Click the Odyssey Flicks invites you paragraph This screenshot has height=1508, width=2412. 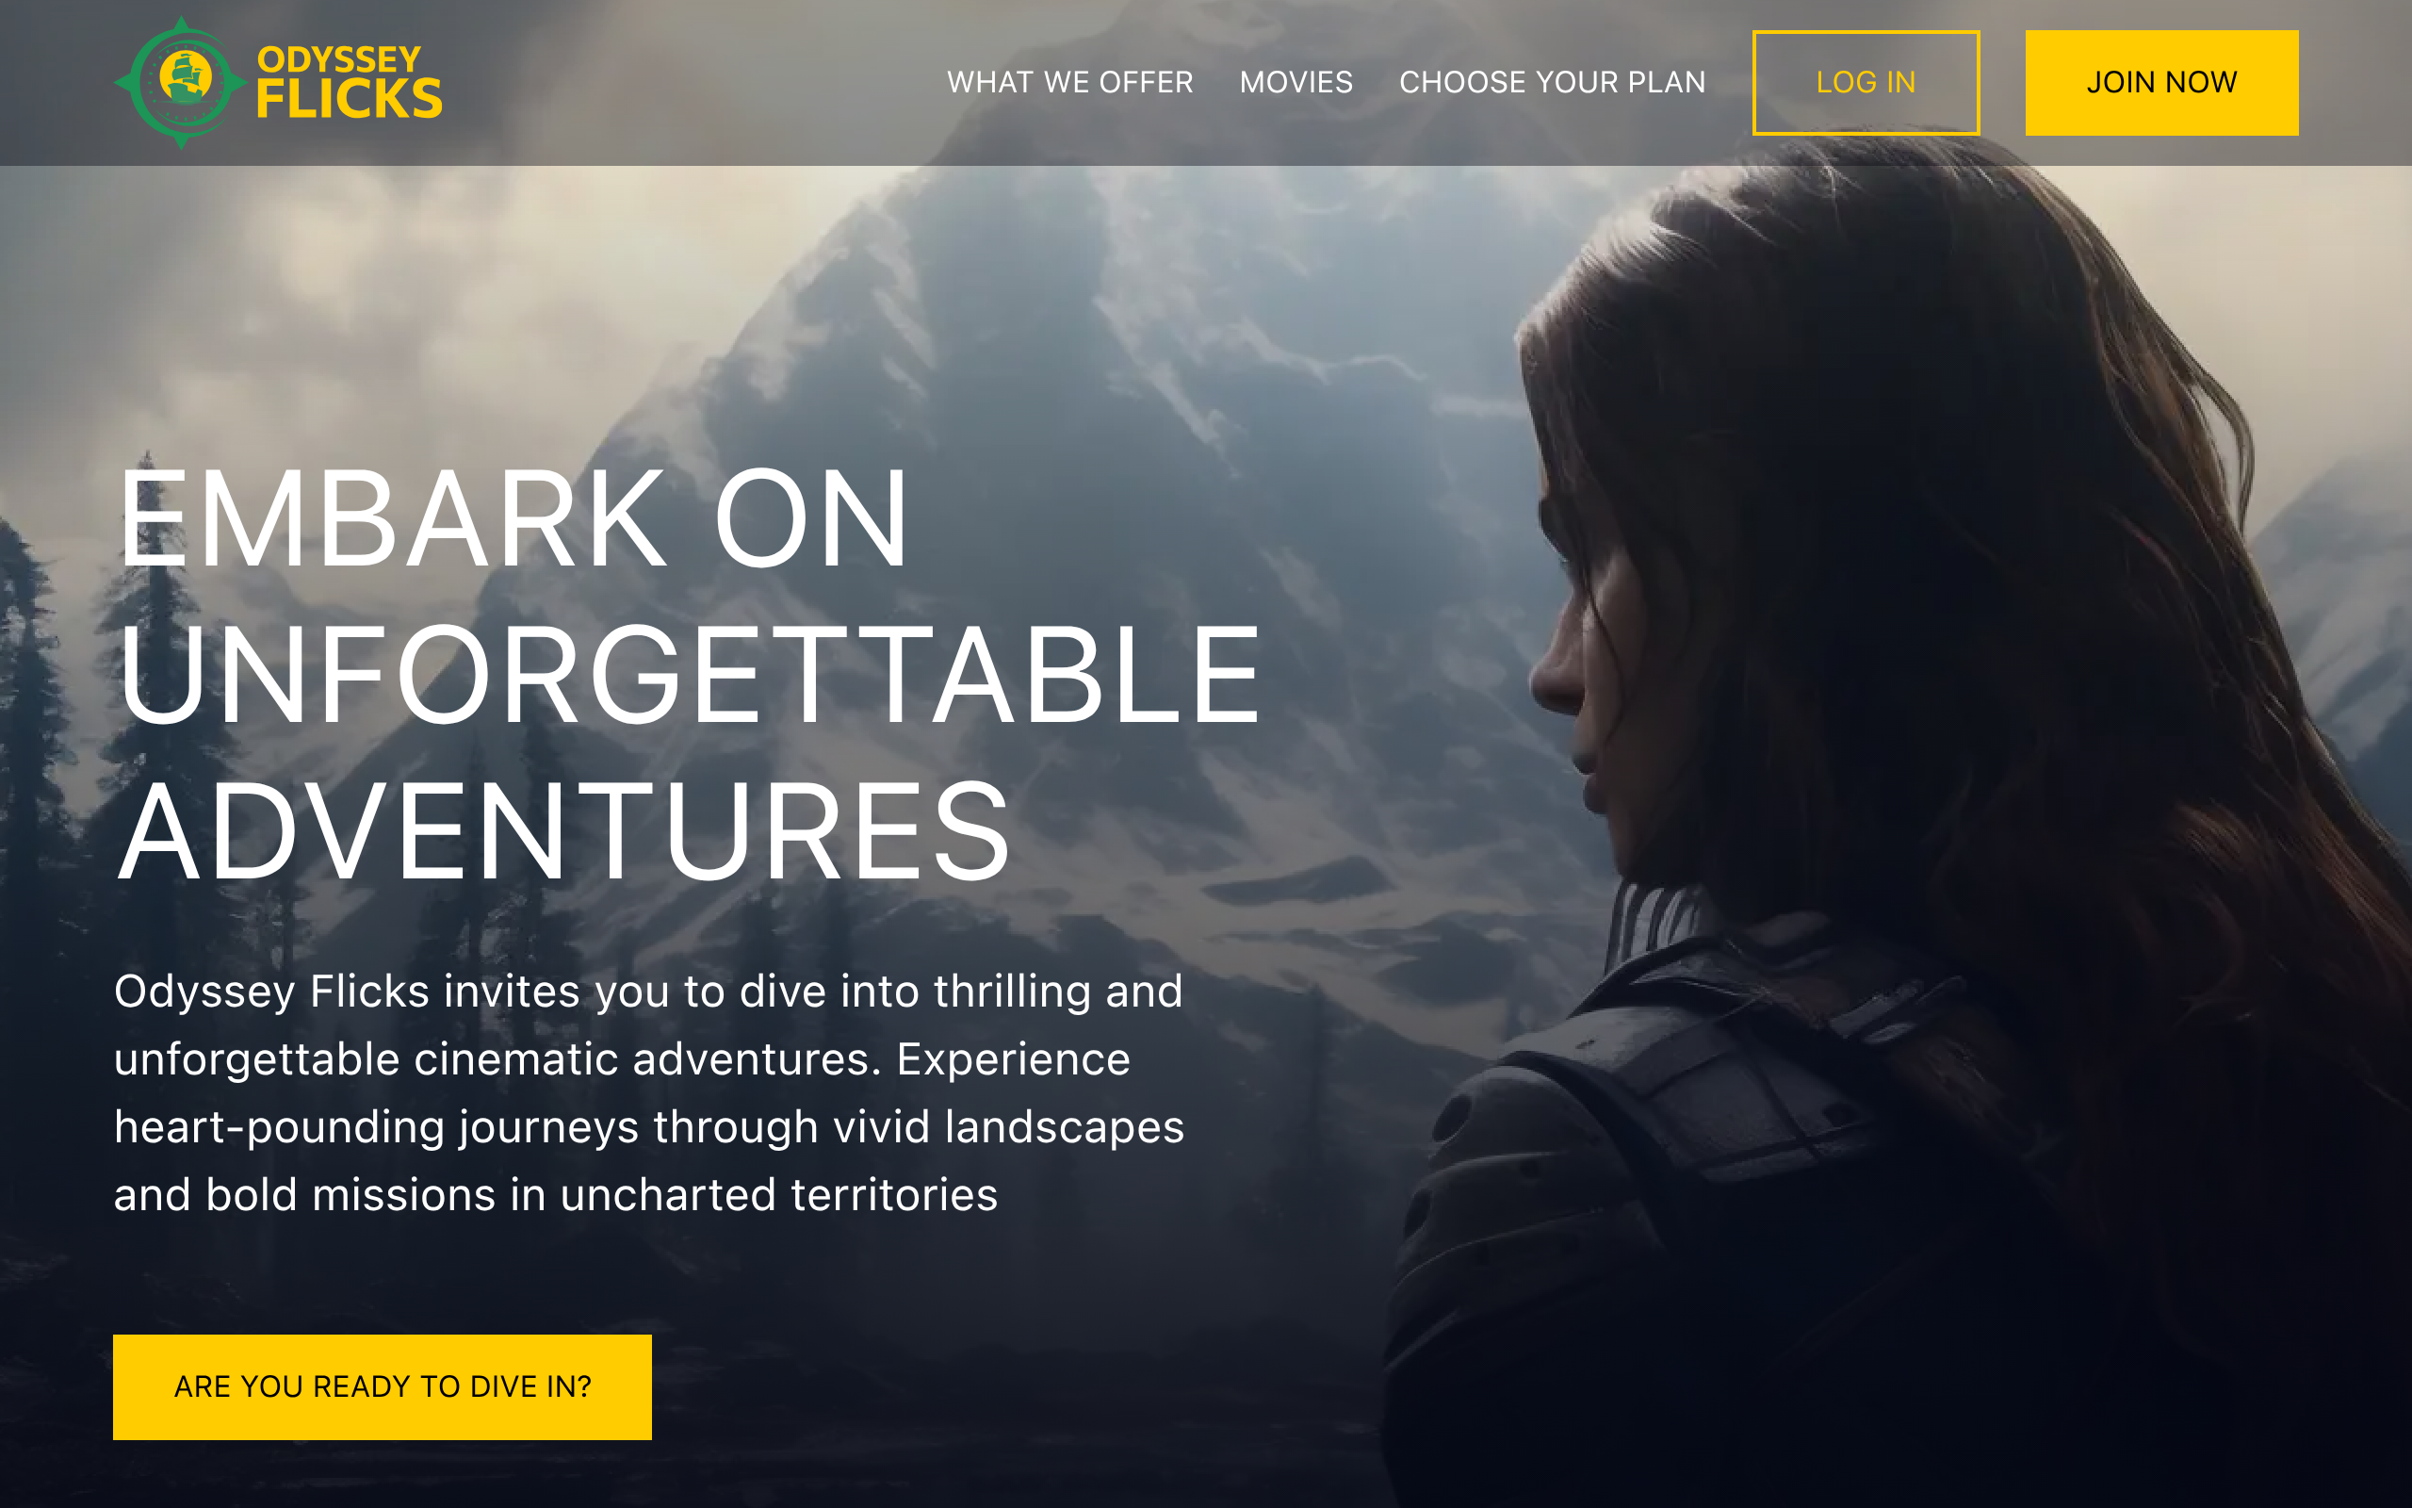(x=649, y=1092)
